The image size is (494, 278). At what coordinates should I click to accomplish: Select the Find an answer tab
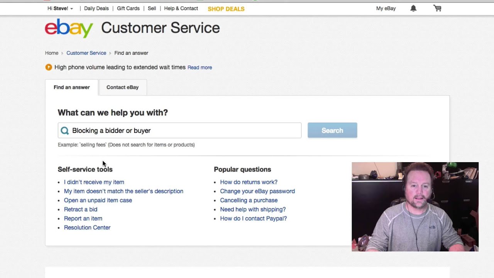click(71, 87)
